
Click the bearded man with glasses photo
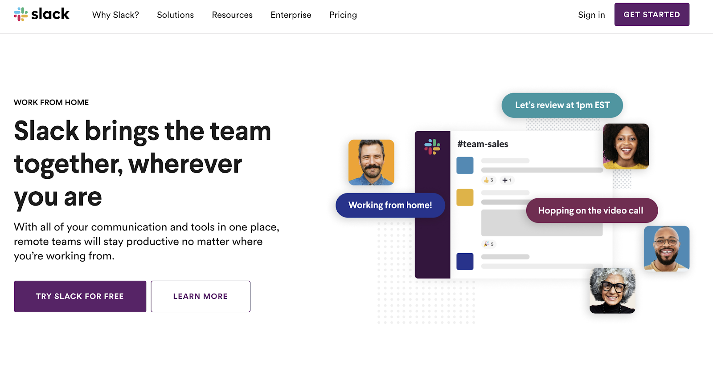tap(667, 249)
